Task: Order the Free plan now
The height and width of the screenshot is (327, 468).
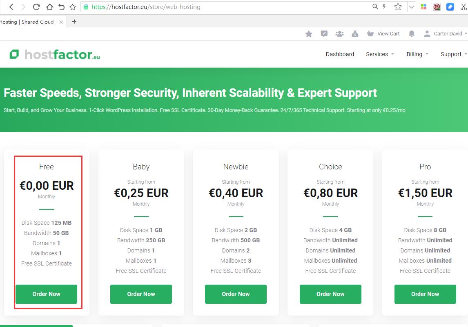Action: (46, 294)
